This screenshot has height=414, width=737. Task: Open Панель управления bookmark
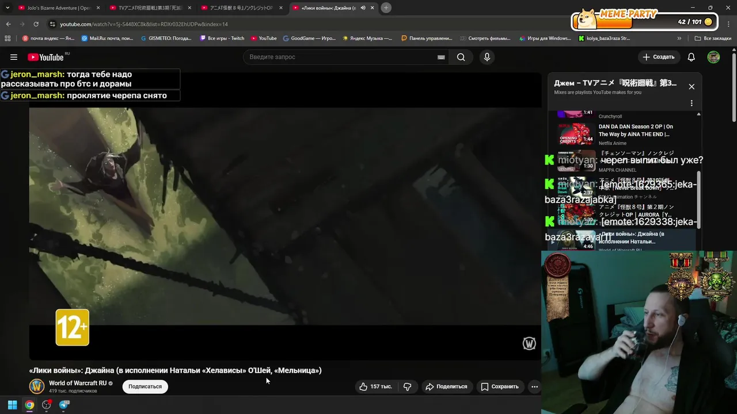point(427,39)
